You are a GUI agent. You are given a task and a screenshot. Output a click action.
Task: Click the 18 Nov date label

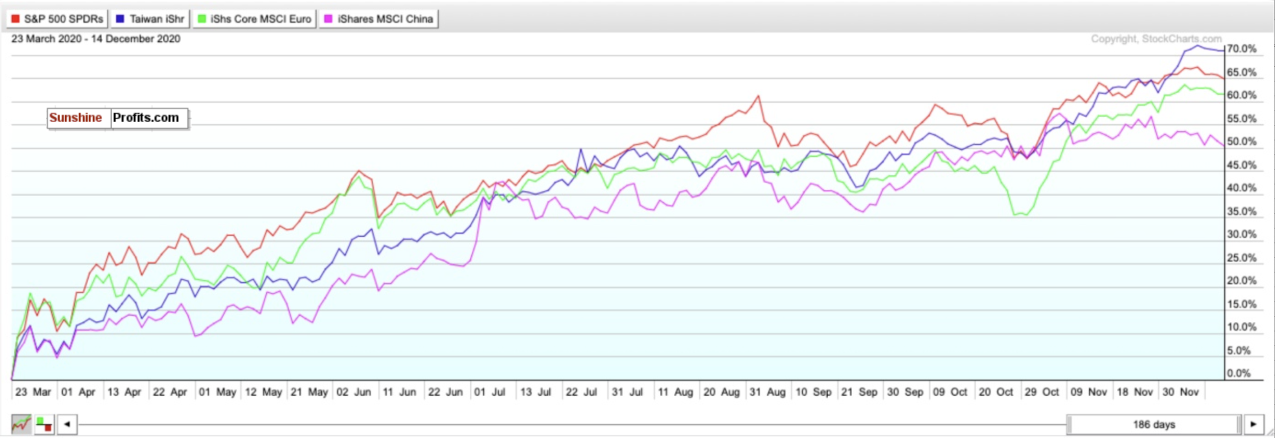tap(1135, 392)
